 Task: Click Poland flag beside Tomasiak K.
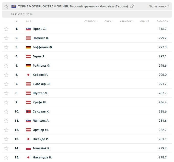[x=28, y=148]
